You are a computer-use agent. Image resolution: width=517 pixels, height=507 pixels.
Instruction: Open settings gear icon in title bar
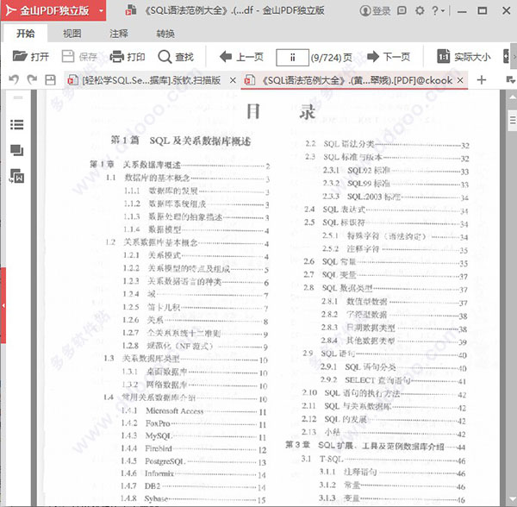point(420,11)
